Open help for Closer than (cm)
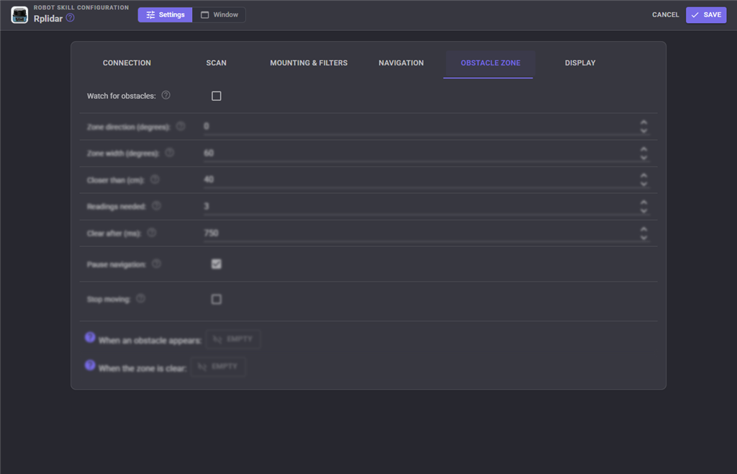This screenshot has height=474, width=737. [155, 179]
